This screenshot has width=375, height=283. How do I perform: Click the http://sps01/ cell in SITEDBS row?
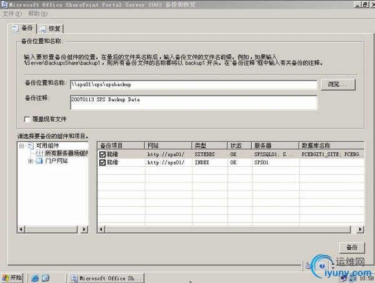166,154
